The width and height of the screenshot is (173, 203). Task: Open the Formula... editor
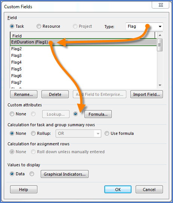(x=98, y=114)
